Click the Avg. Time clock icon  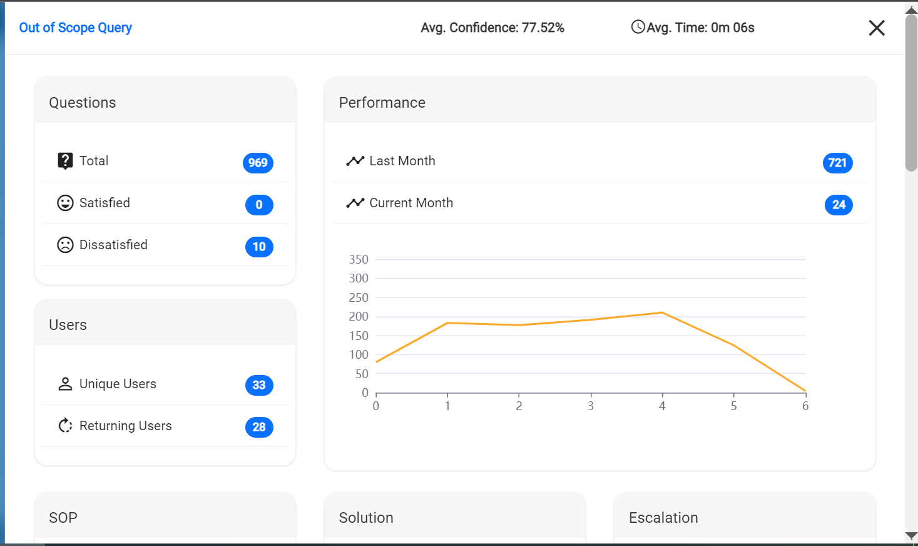point(638,27)
